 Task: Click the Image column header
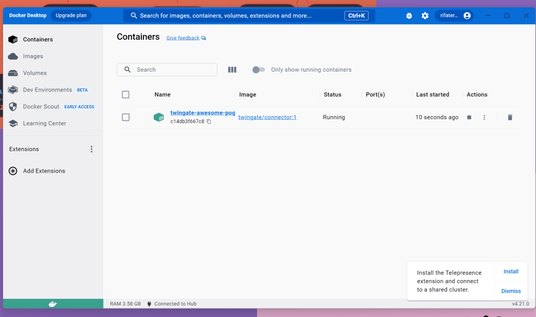click(x=248, y=95)
